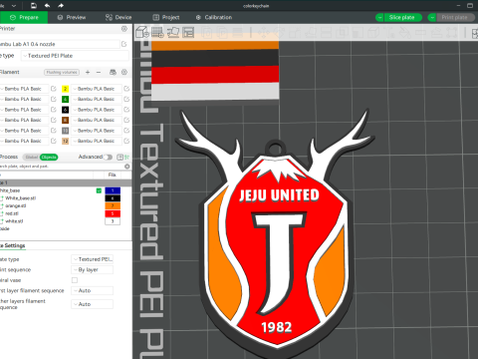This screenshot has width=478, height=359.
Task: Click the undo arrow in the title bar
Action: point(47,5)
